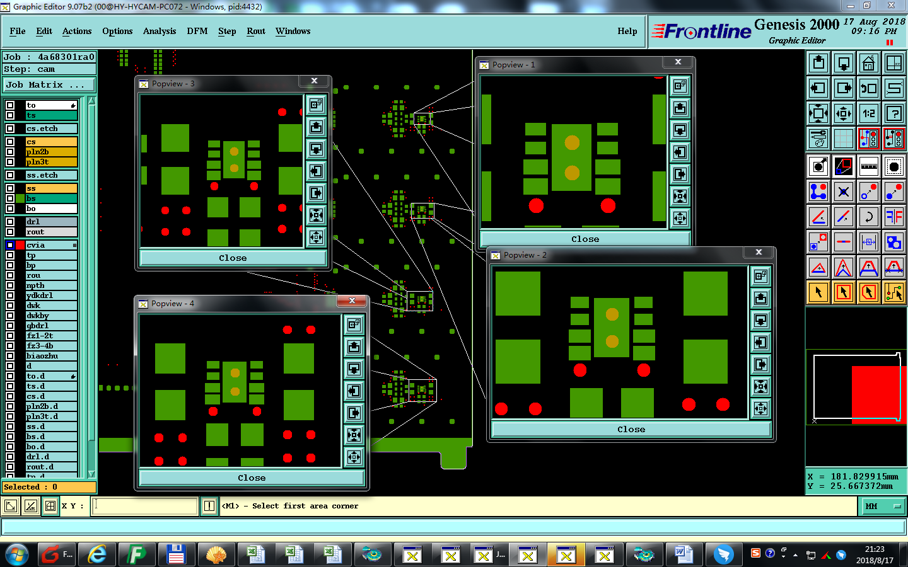Click the blue connected nodes tool icon
Image resolution: width=908 pixels, height=567 pixels.
[x=818, y=192]
